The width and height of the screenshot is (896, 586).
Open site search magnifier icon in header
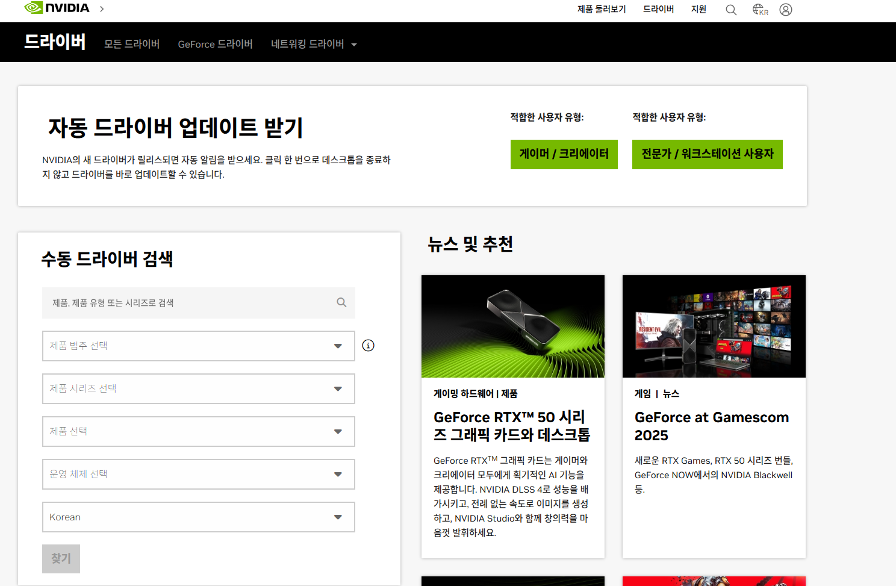(x=731, y=10)
